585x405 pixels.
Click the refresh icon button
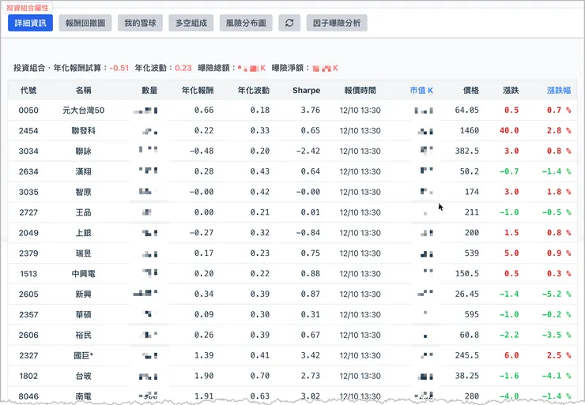[x=289, y=23]
